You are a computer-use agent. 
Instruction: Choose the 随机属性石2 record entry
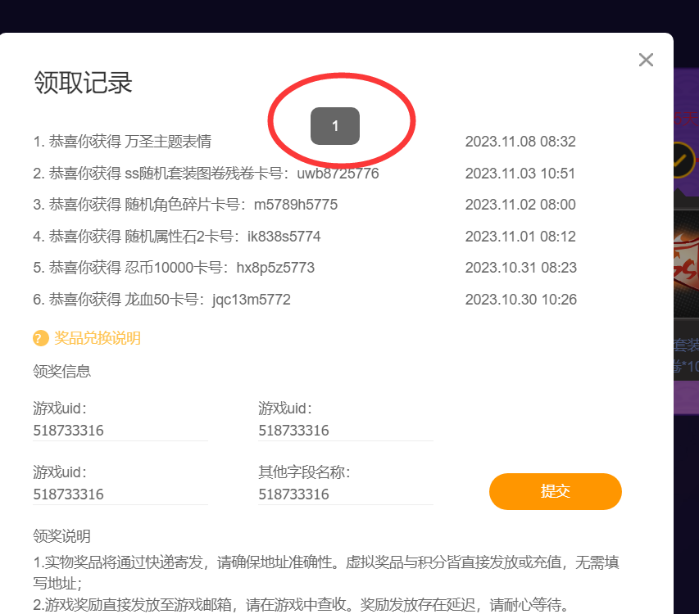tap(177, 237)
